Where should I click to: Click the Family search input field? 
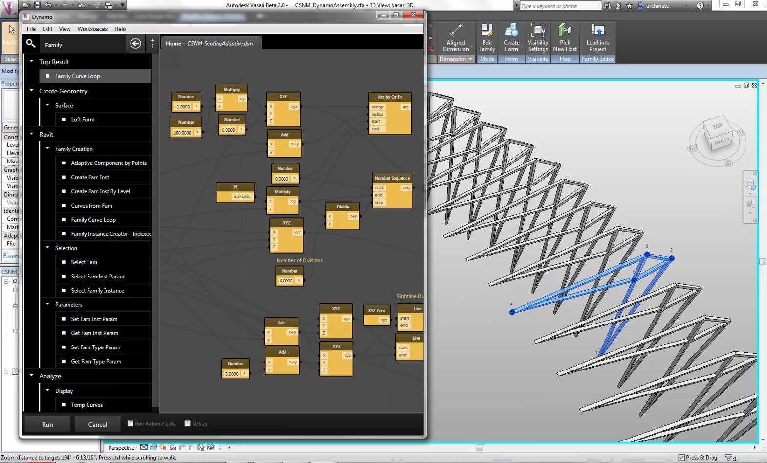pos(83,45)
